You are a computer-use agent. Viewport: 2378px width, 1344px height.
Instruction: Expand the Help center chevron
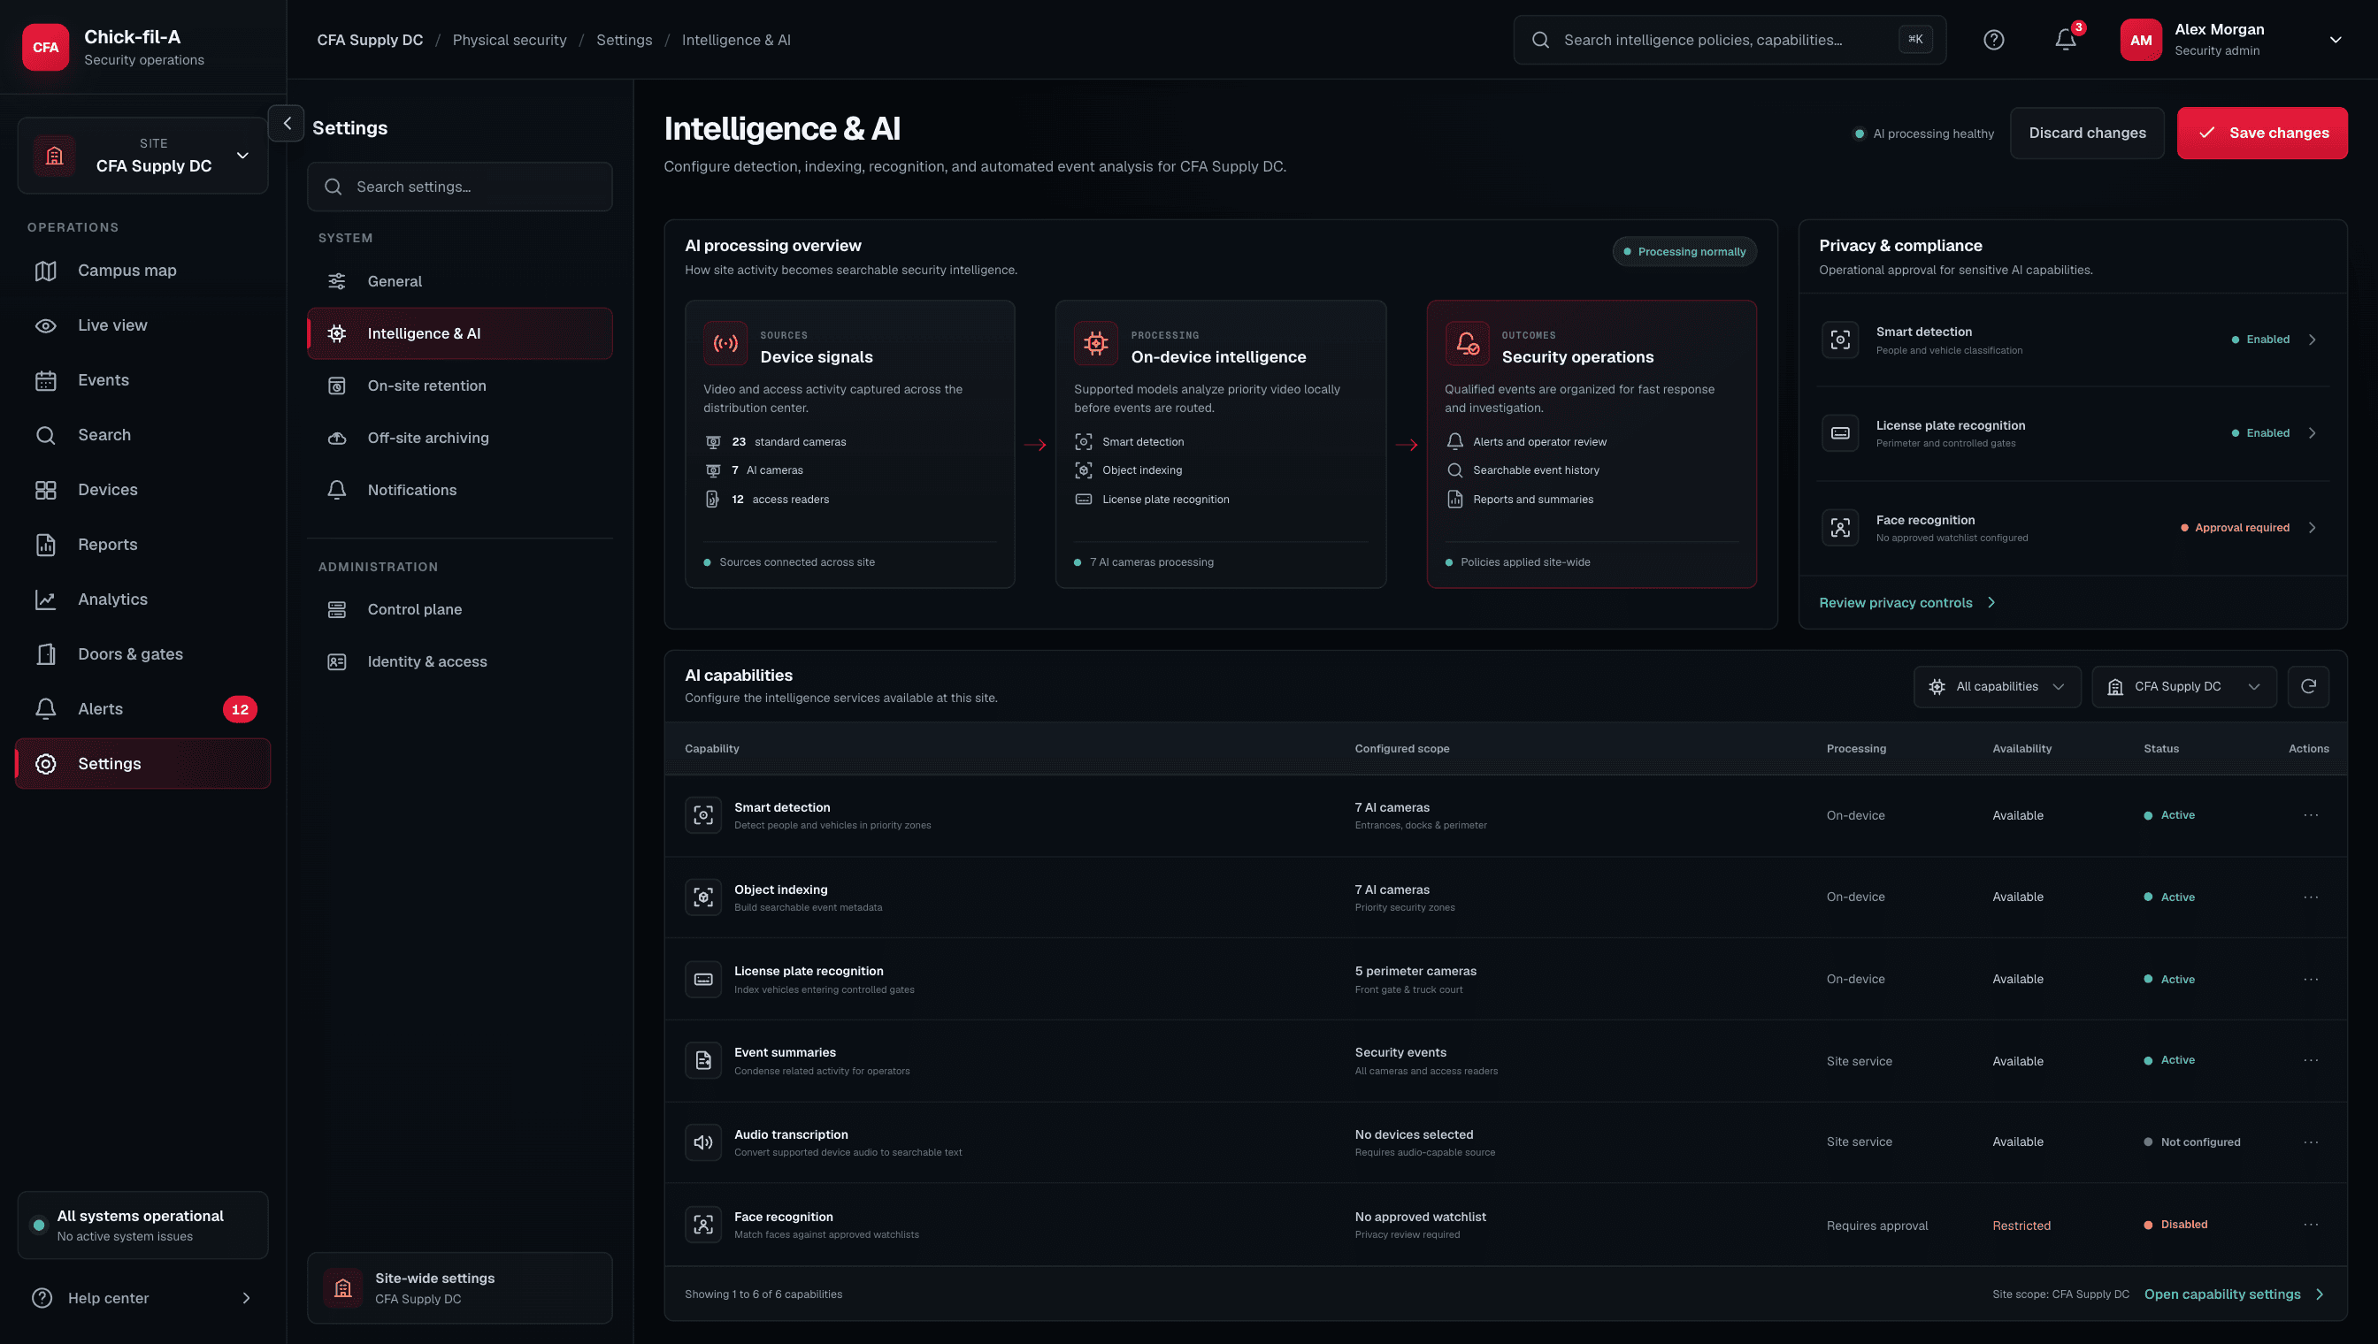click(246, 1298)
